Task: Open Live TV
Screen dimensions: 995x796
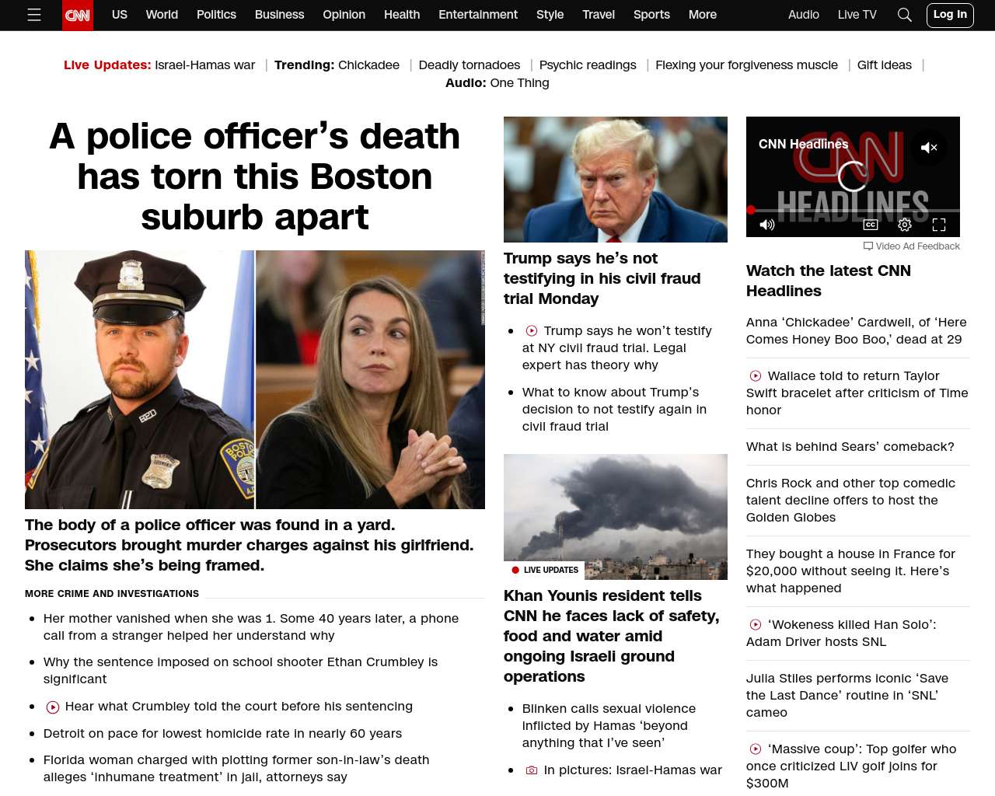Action: pyautogui.click(x=857, y=15)
